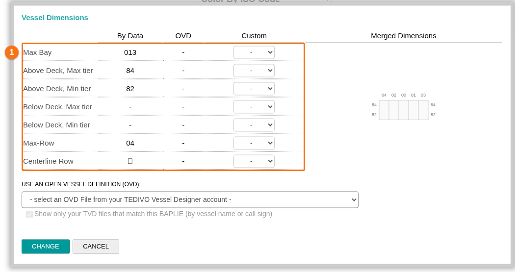Open the Above Deck, Max tier custom dropdown
515x272 pixels.
point(254,71)
